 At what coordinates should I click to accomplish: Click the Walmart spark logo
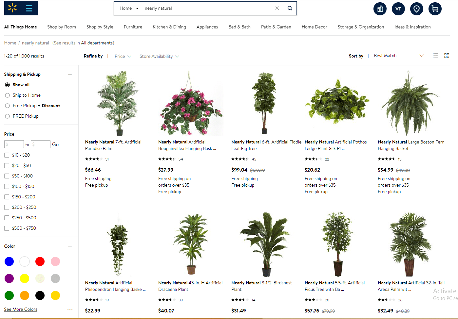click(x=12, y=8)
